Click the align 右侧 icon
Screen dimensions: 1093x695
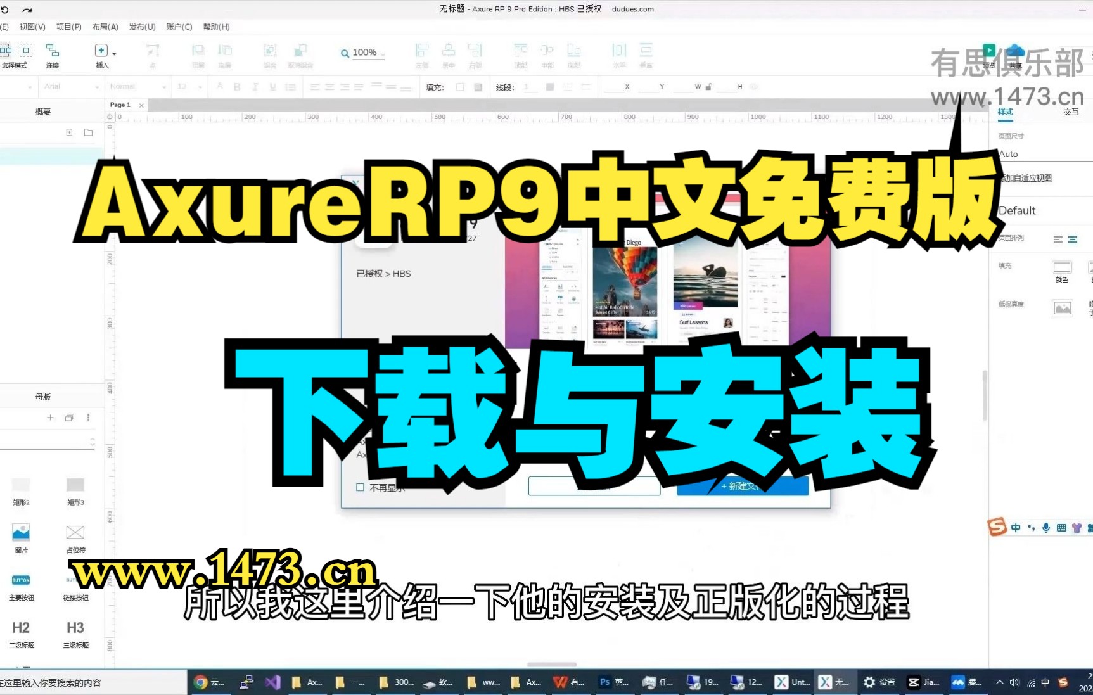[475, 51]
